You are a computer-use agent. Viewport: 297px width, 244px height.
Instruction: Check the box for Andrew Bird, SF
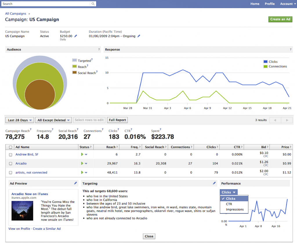11,155
